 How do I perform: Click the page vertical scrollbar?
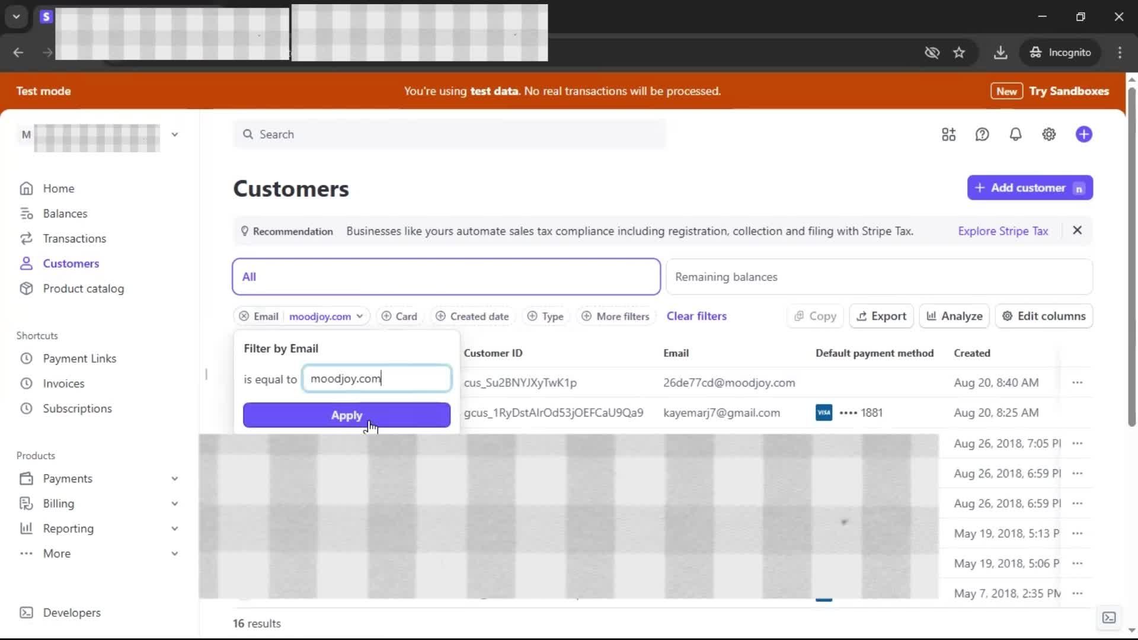pos(1131,255)
